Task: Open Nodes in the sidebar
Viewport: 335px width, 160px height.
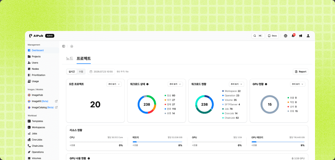Action: (43, 69)
